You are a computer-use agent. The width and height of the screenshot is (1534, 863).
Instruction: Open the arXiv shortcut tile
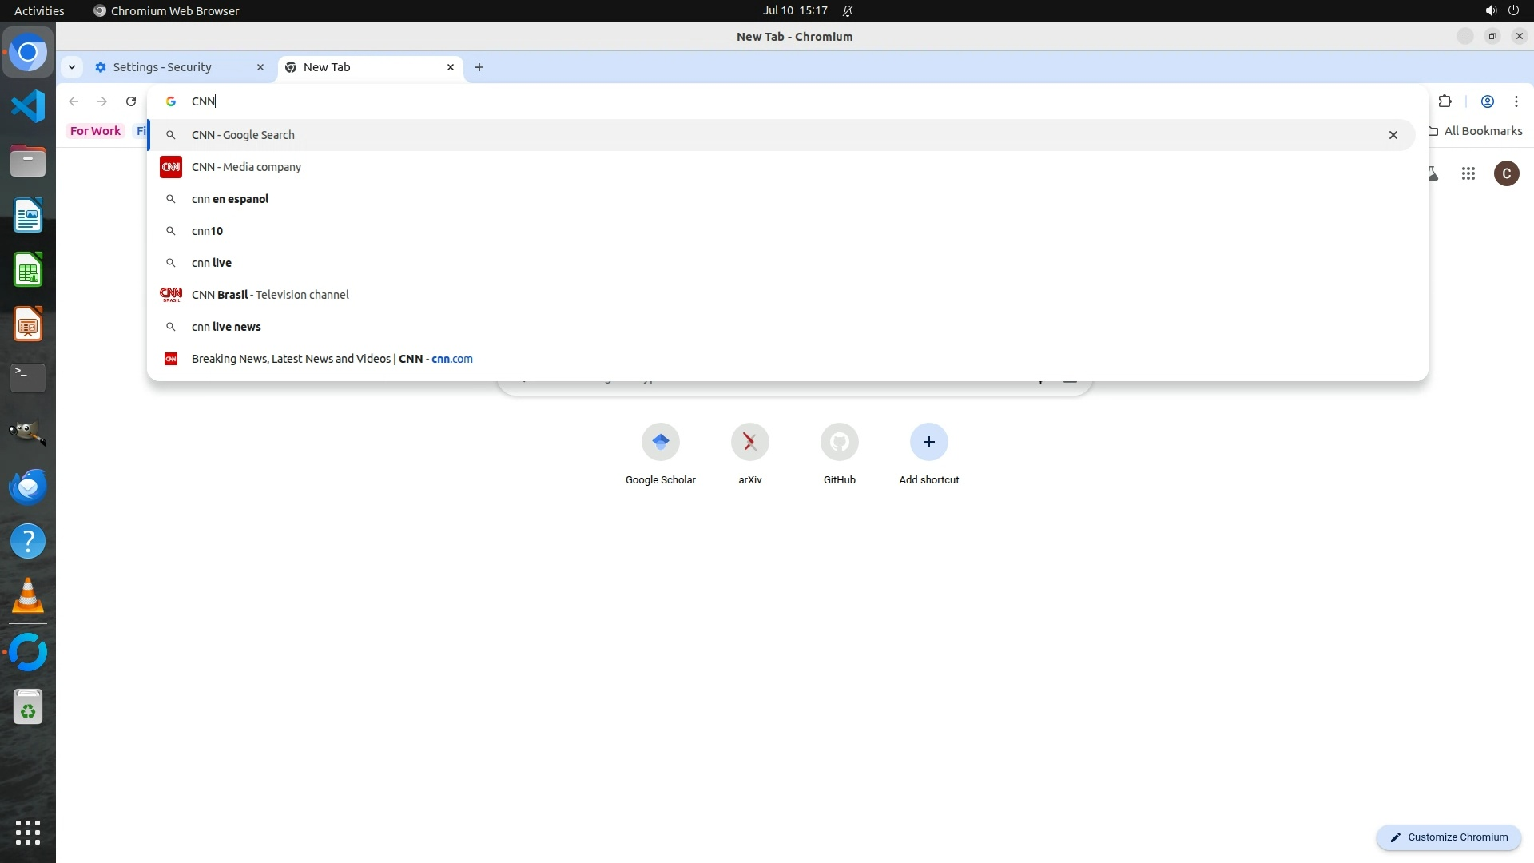point(749,442)
